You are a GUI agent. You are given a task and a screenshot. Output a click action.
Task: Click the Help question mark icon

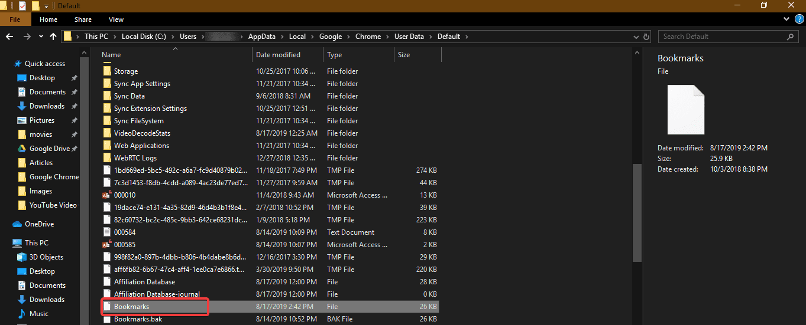coord(799,19)
